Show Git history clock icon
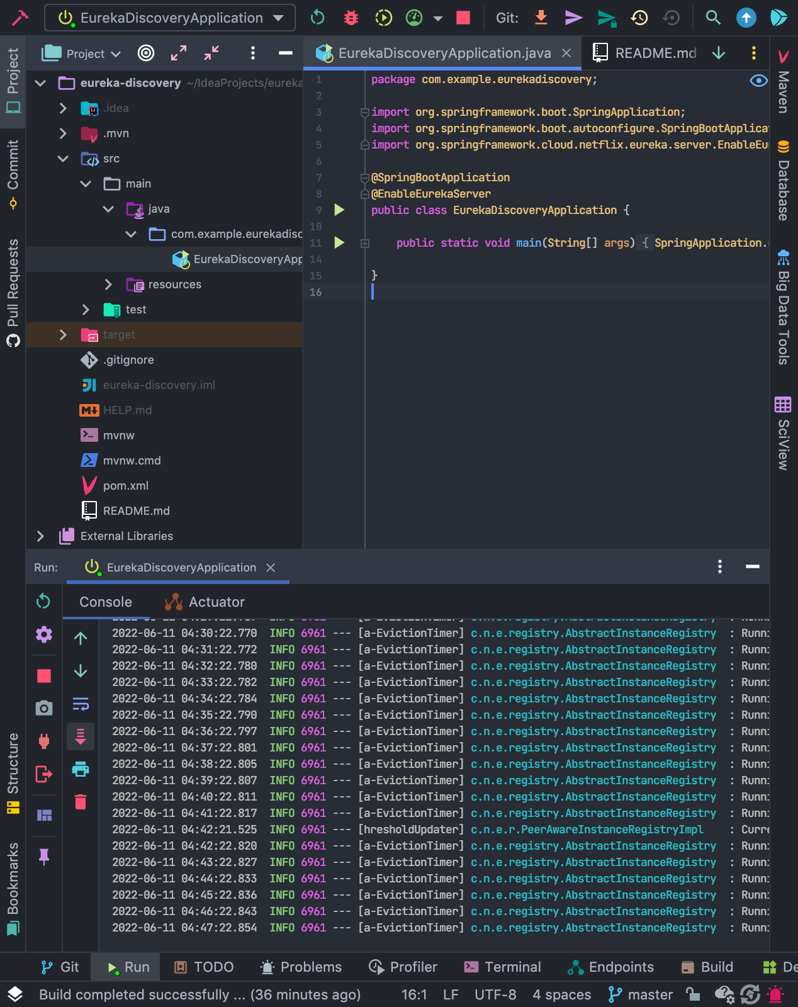 pos(639,18)
